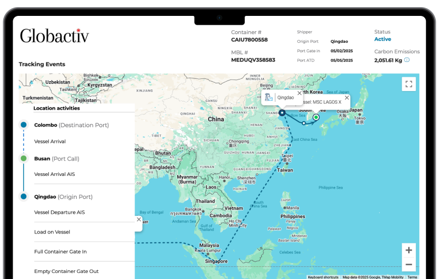The height and width of the screenshot is (279, 439).
Task: Click the Globactiv logo
Action: [x=54, y=36]
